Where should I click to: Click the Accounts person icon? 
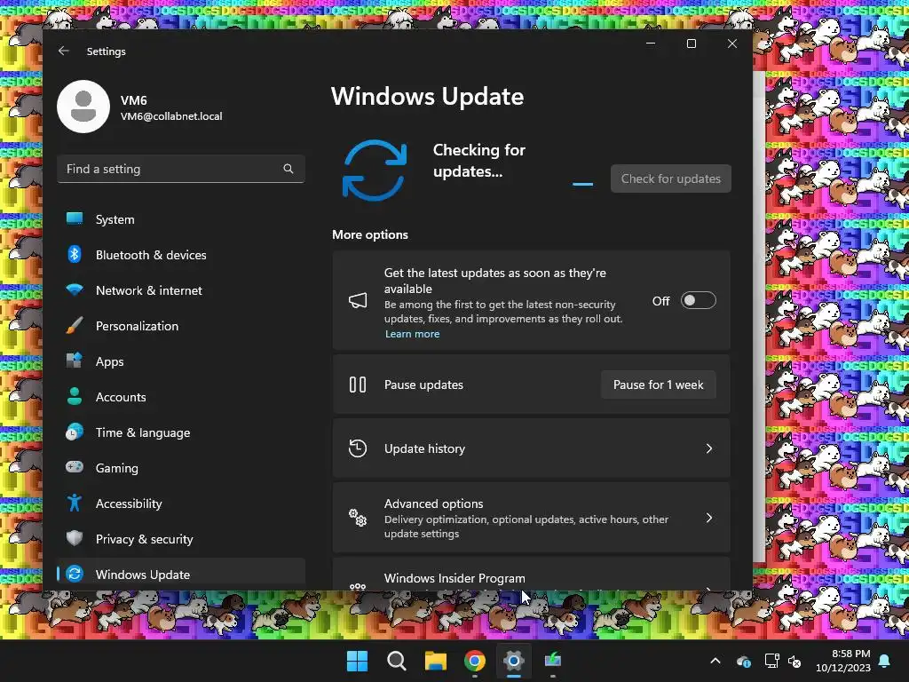75,396
